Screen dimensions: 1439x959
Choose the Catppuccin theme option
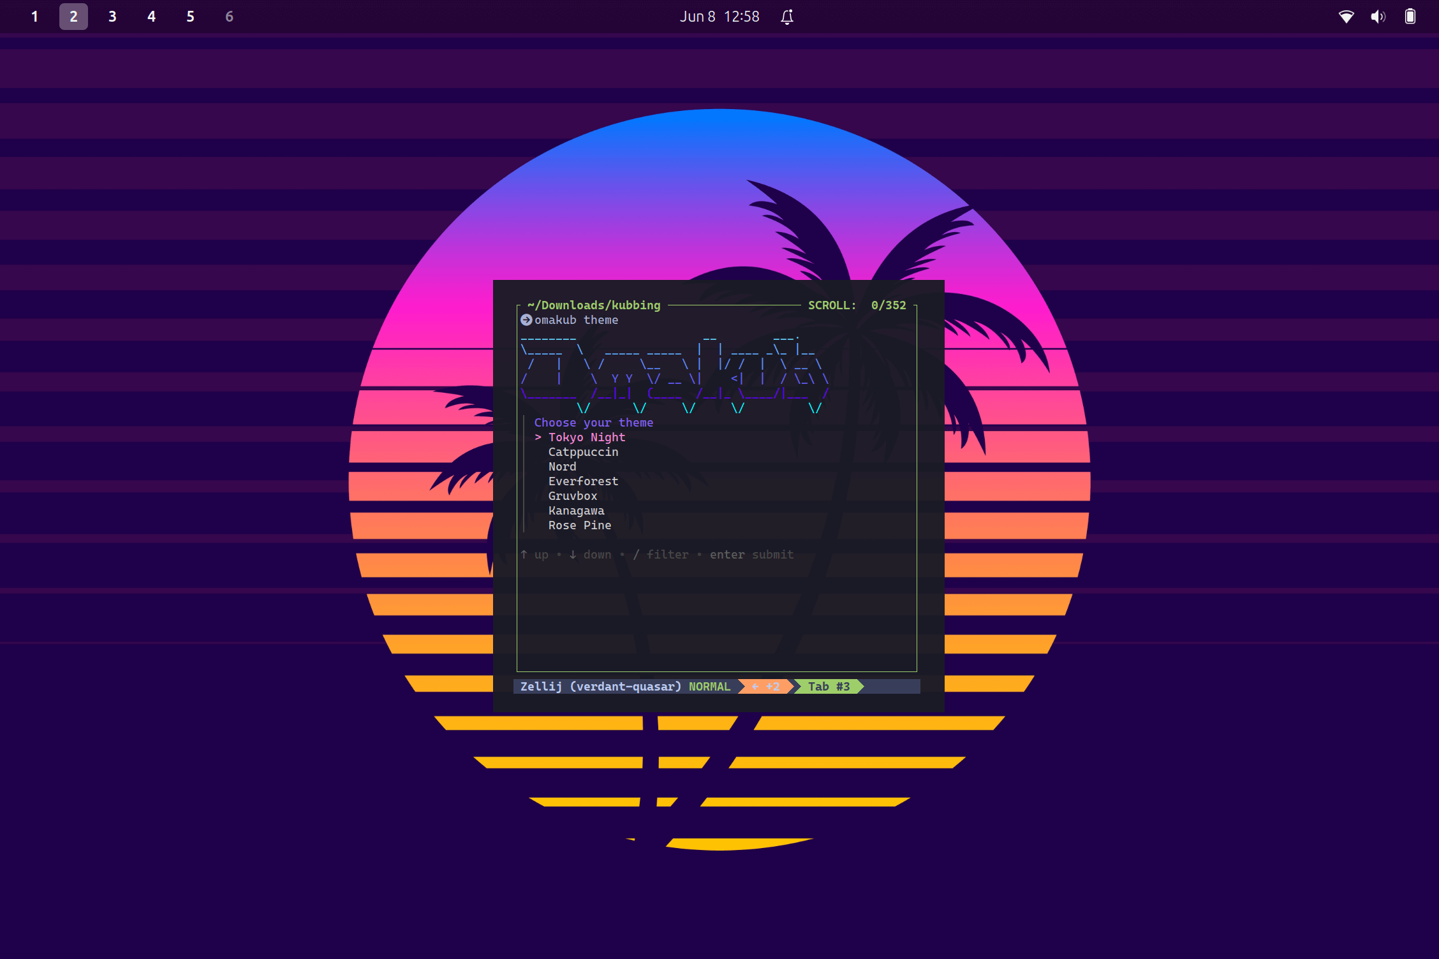(x=583, y=452)
